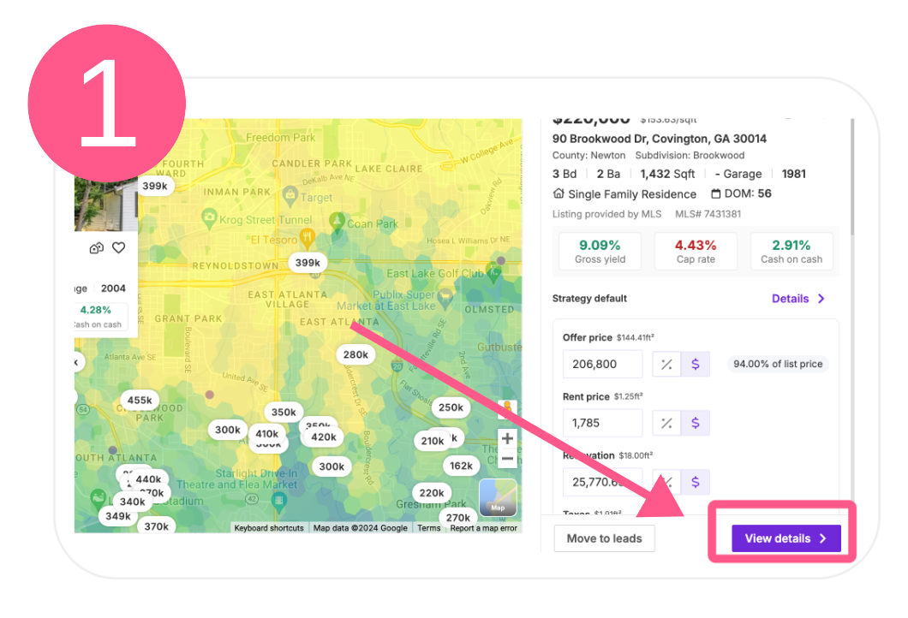
Task: Open the 250k price marker
Action: (x=451, y=407)
